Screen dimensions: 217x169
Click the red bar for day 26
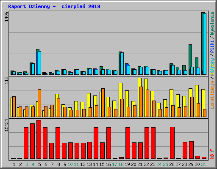[x=172, y=143]
